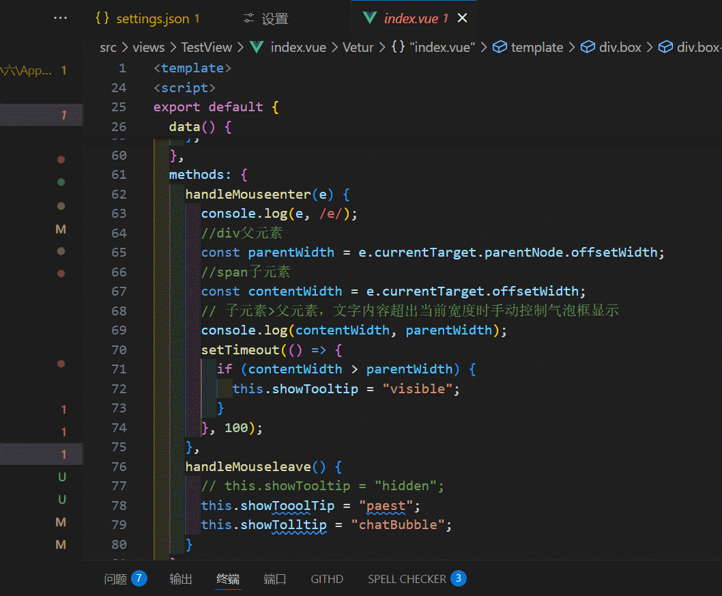Open the SPELL CHECKER panel tab

[407, 579]
